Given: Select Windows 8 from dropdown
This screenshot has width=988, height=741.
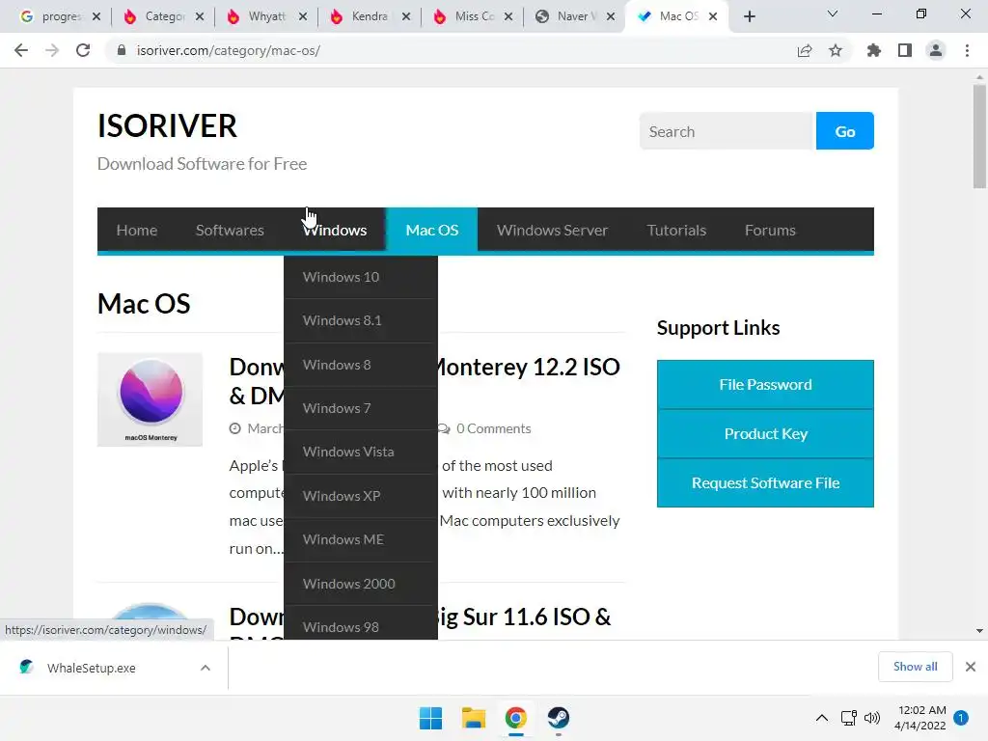Looking at the screenshot, I should (x=361, y=364).
